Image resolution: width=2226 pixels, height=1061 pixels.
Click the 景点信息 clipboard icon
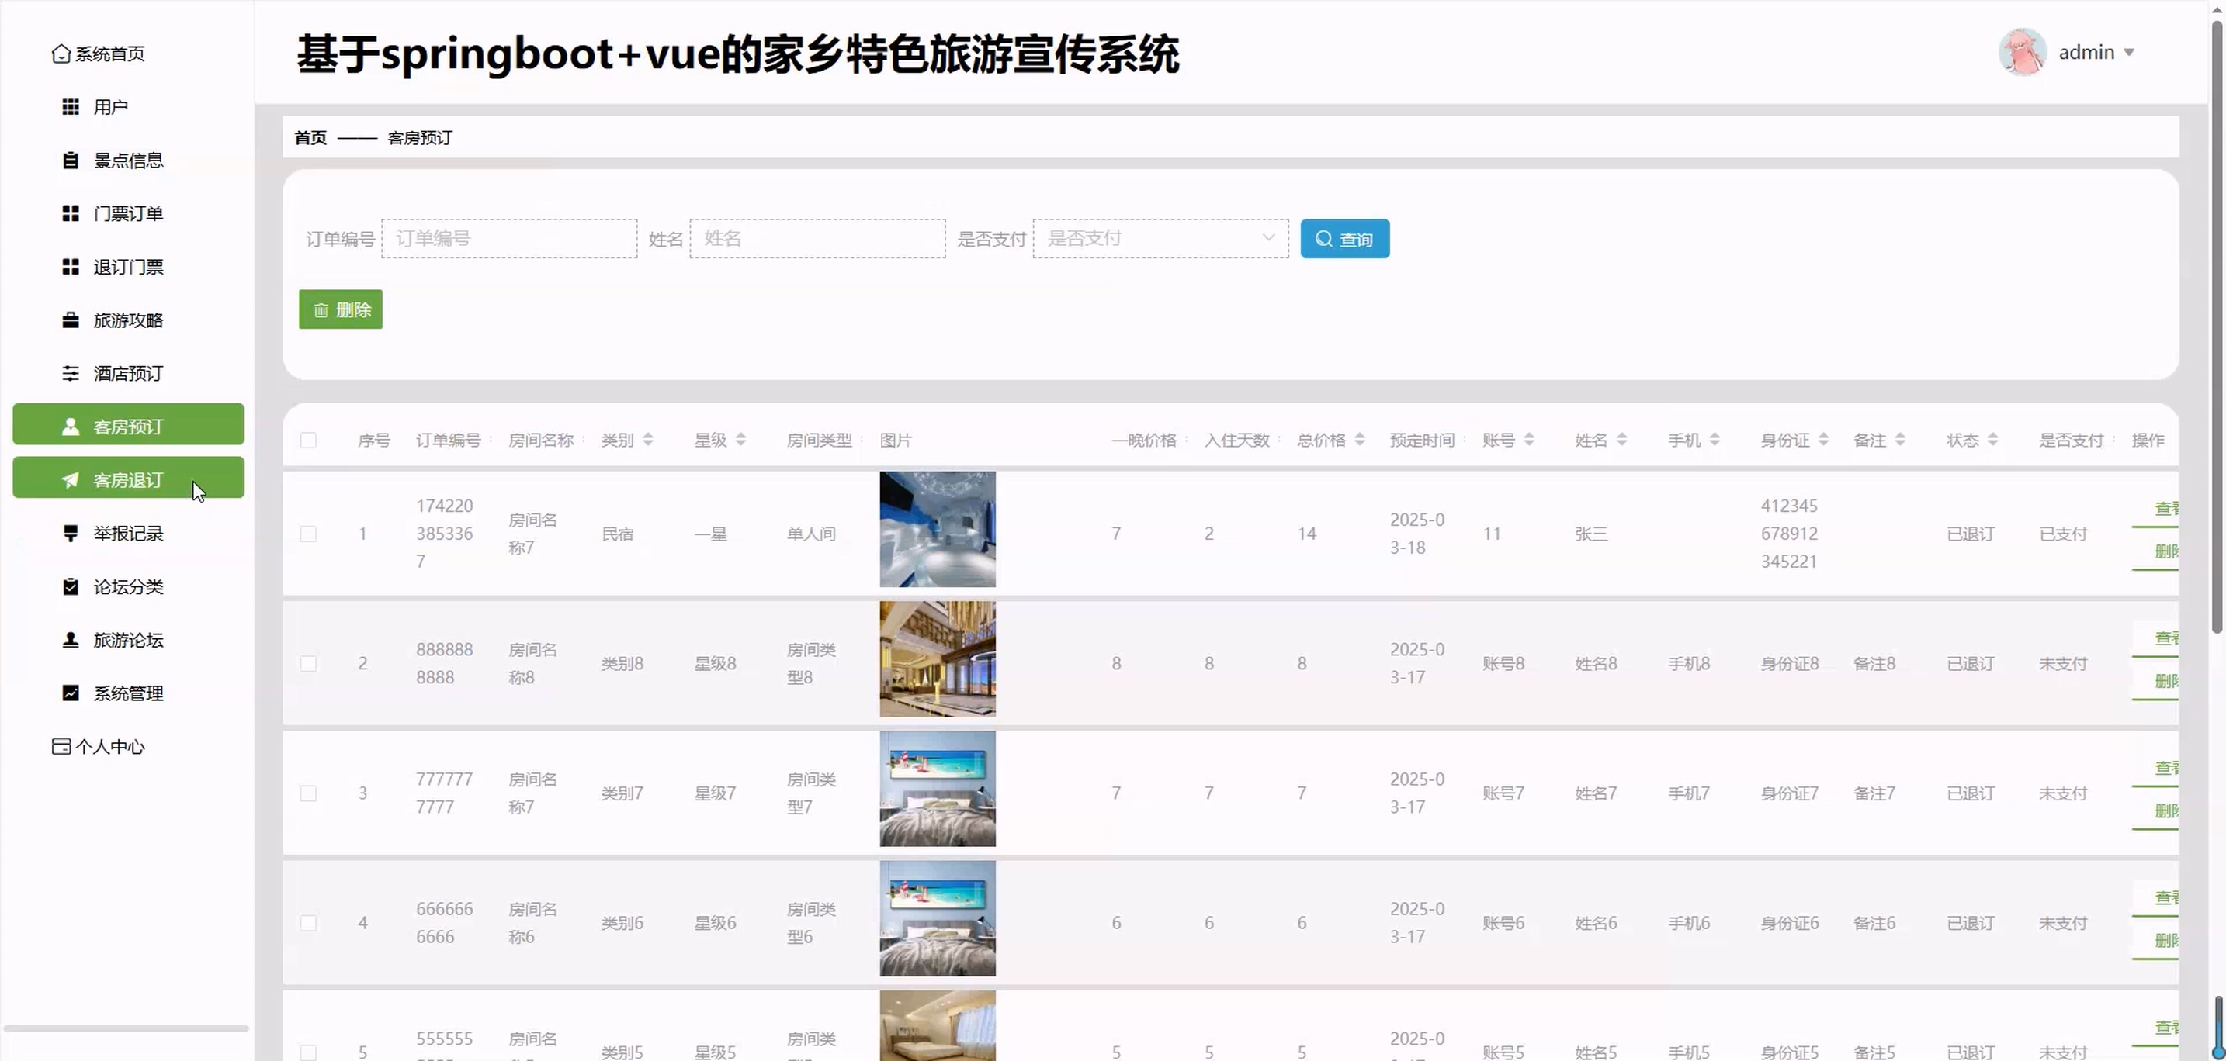coord(71,161)
